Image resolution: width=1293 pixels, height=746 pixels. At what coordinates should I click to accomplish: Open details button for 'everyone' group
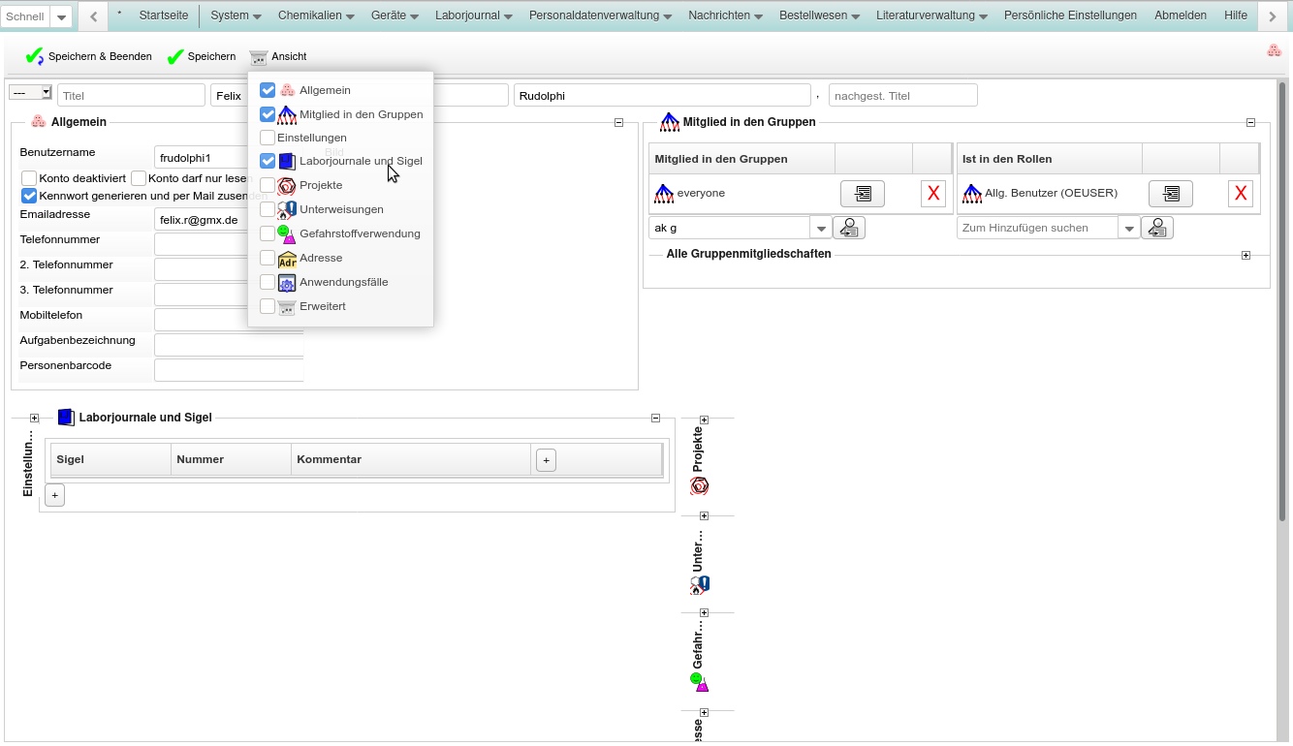[x=863, y=194]
